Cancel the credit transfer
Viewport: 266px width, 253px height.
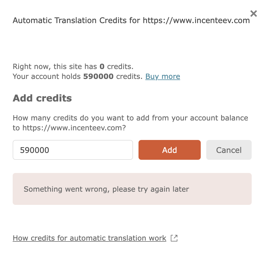point(229,150)
